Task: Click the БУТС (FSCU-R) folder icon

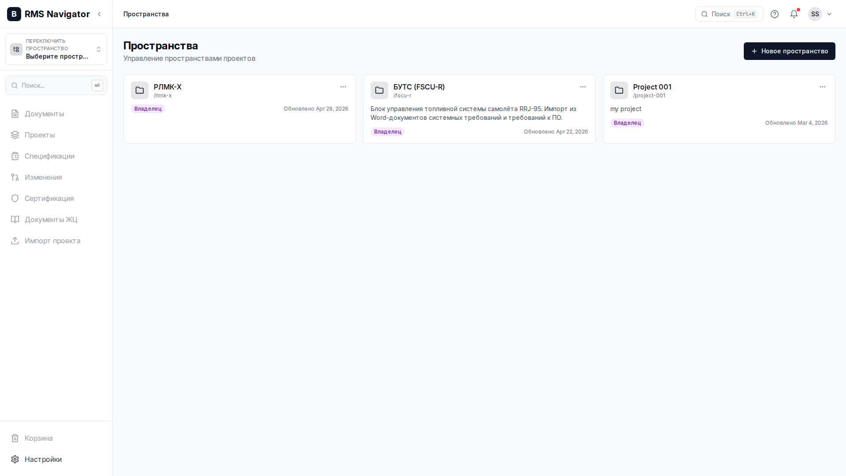Action: (x=379, y=90)
